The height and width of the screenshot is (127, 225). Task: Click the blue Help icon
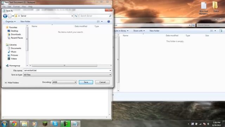(109, 22)
